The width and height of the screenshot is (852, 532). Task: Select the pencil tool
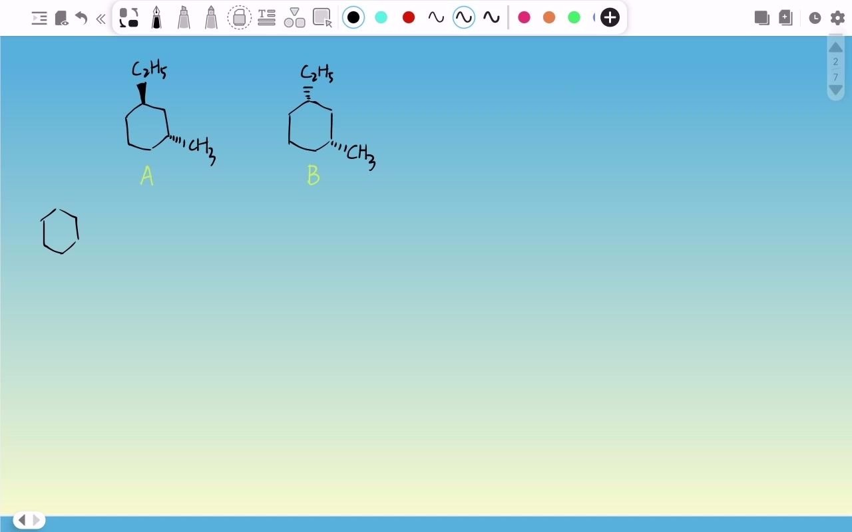pyautogui.click(x=211, y=18)
